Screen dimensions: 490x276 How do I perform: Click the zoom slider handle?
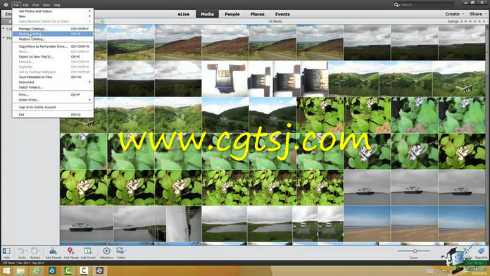tap(415, 251)
